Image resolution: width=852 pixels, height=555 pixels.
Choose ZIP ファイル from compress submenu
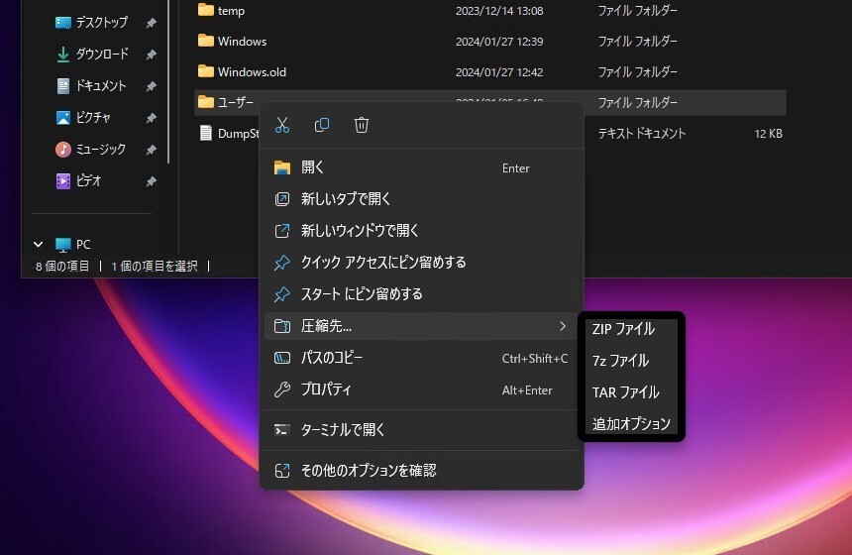click(x=623, y=329)
